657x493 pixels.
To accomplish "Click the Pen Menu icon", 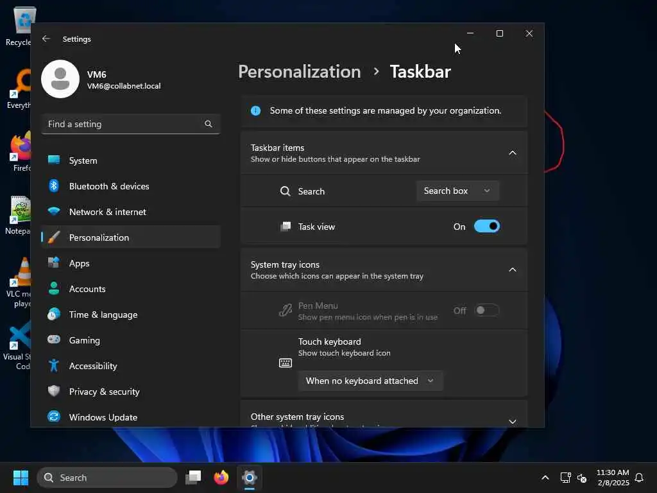I will click(x=286, y=311).
